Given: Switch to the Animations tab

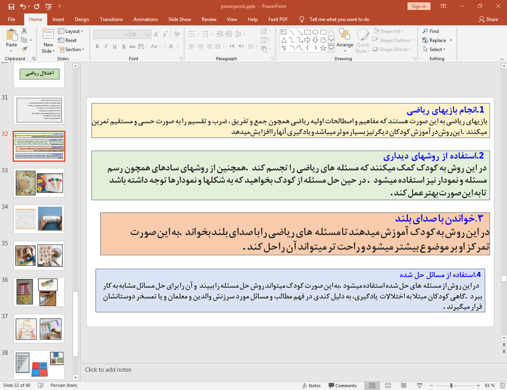Looking at the screenshot, I should click(145, 19).
